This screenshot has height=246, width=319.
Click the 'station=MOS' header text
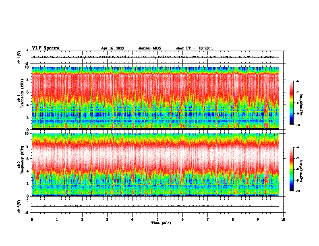pyautogui.click(x=150, y=48)
